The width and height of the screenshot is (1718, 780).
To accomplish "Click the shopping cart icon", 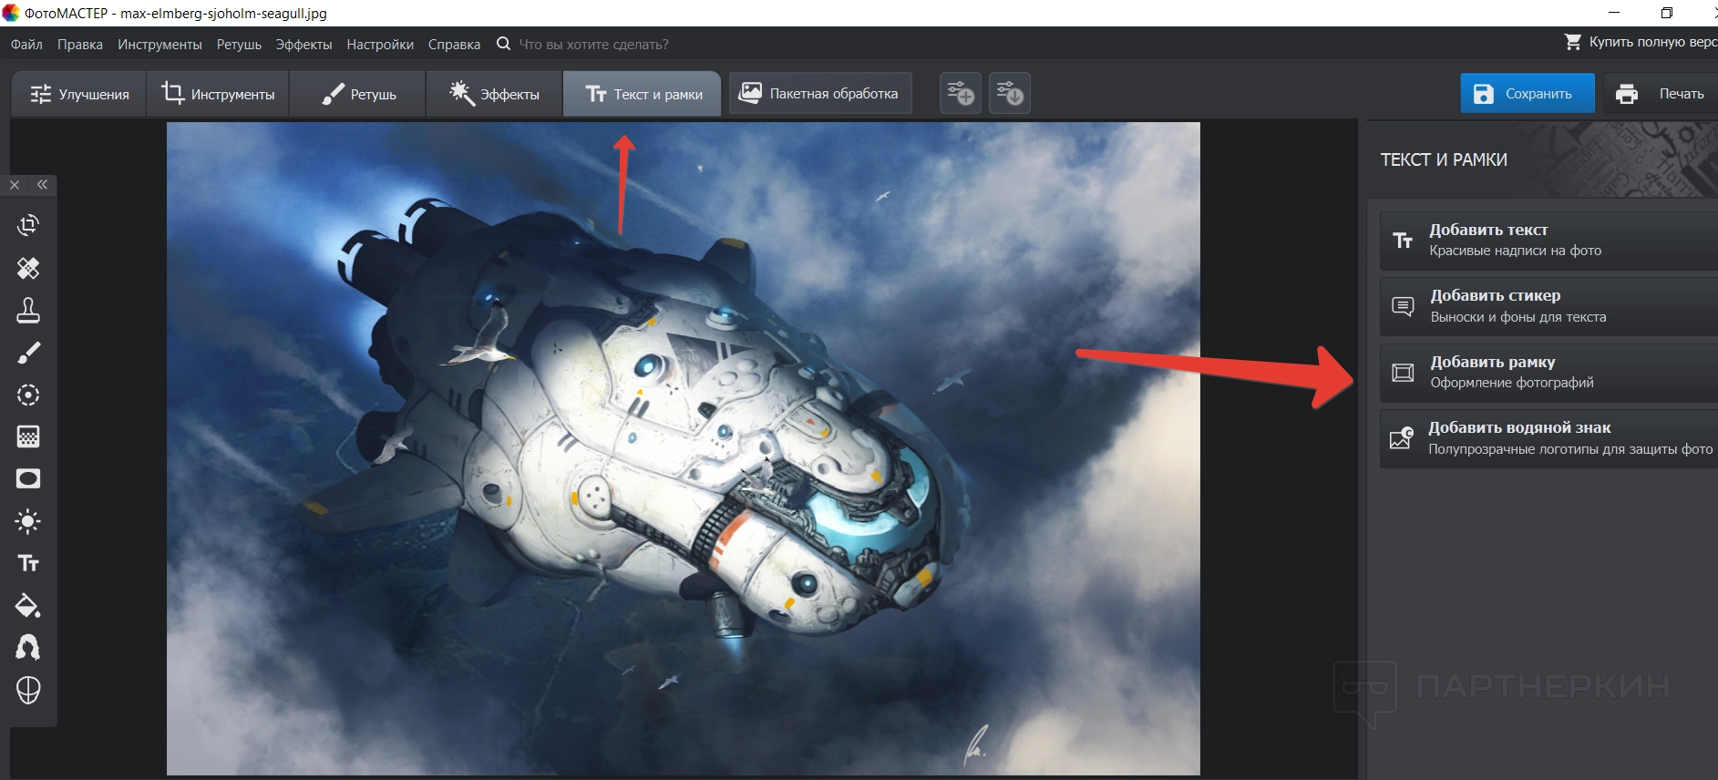I will pos(1573,42).
